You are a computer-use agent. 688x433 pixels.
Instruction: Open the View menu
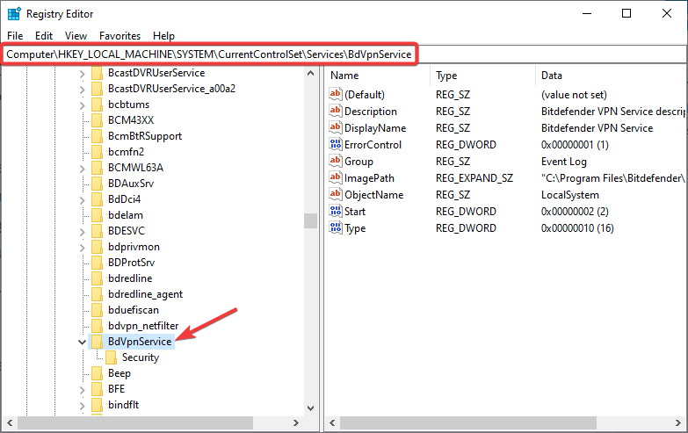(76, 35)
